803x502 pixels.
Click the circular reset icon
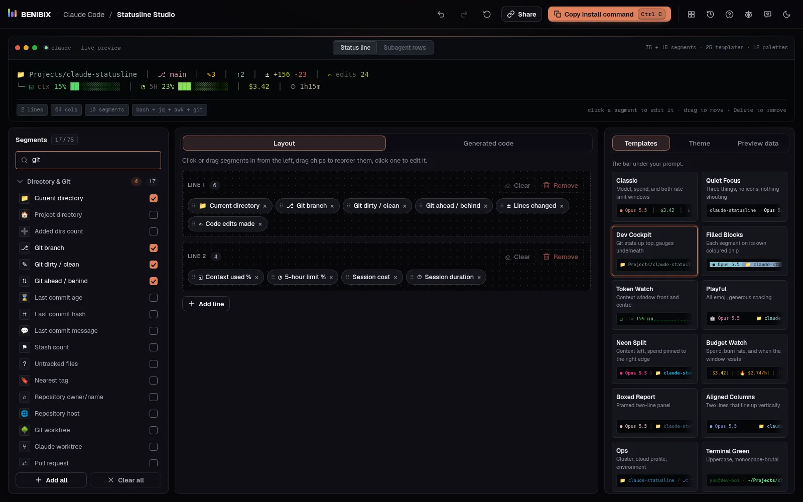[x=487, y=15]
